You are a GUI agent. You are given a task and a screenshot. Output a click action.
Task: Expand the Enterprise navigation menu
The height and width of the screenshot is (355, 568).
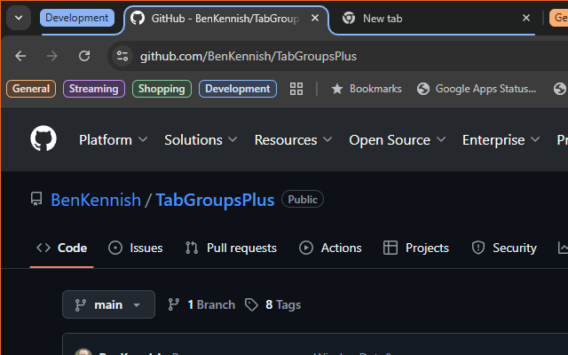pyautogui.click(x=501, y=140)
